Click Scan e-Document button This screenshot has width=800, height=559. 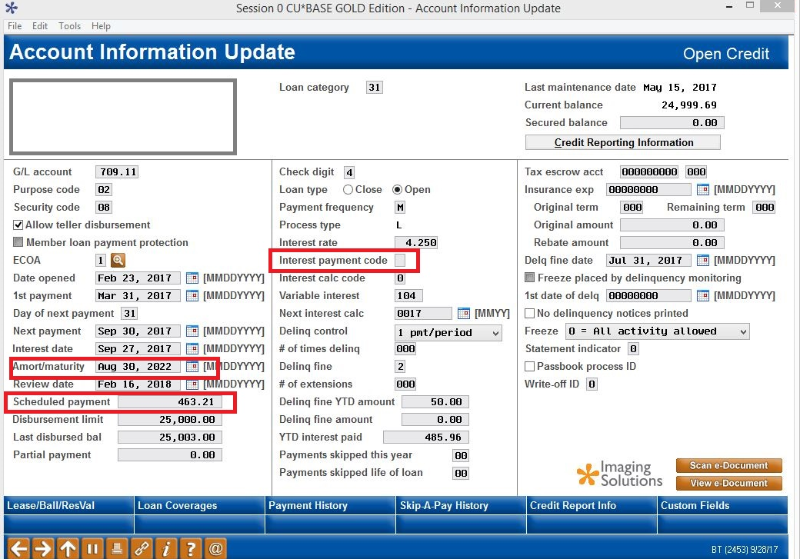click(x=728, y=466)
